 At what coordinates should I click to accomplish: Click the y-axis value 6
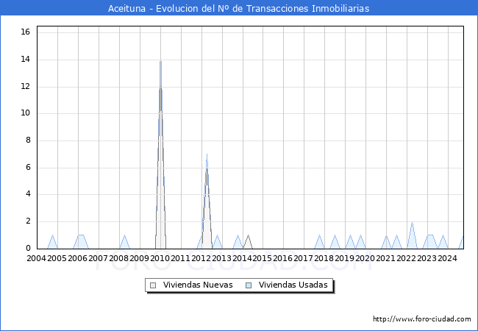tap(29, 167)
